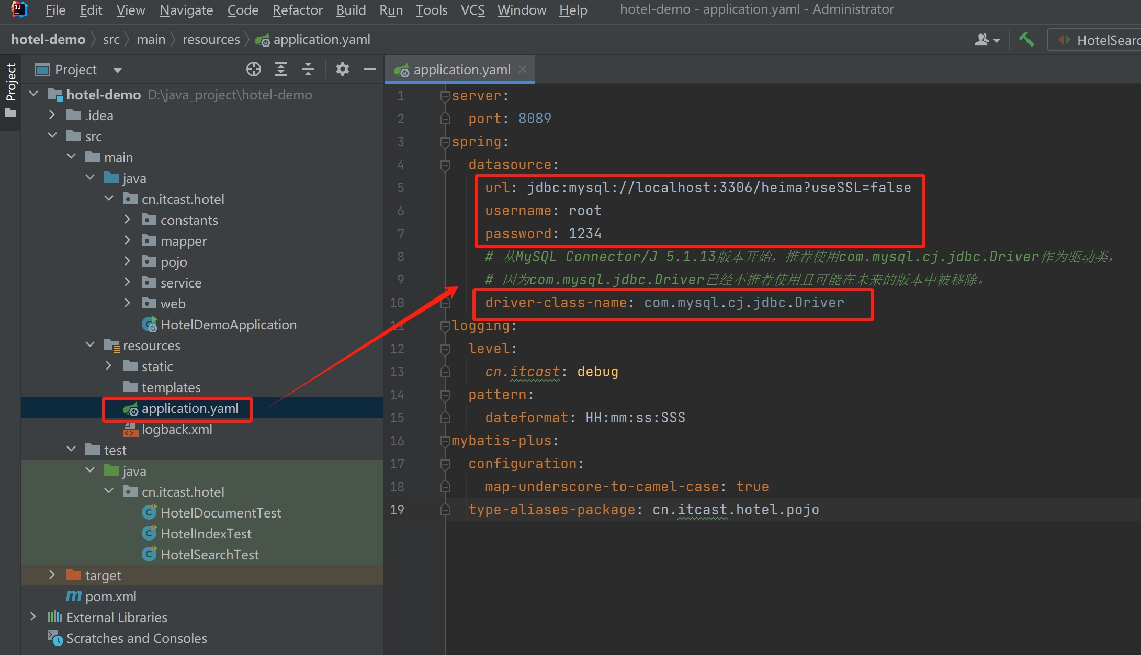Click resources in the breadcrumb path
This screenshot has height=655, width=1141.
coord(211,40)
